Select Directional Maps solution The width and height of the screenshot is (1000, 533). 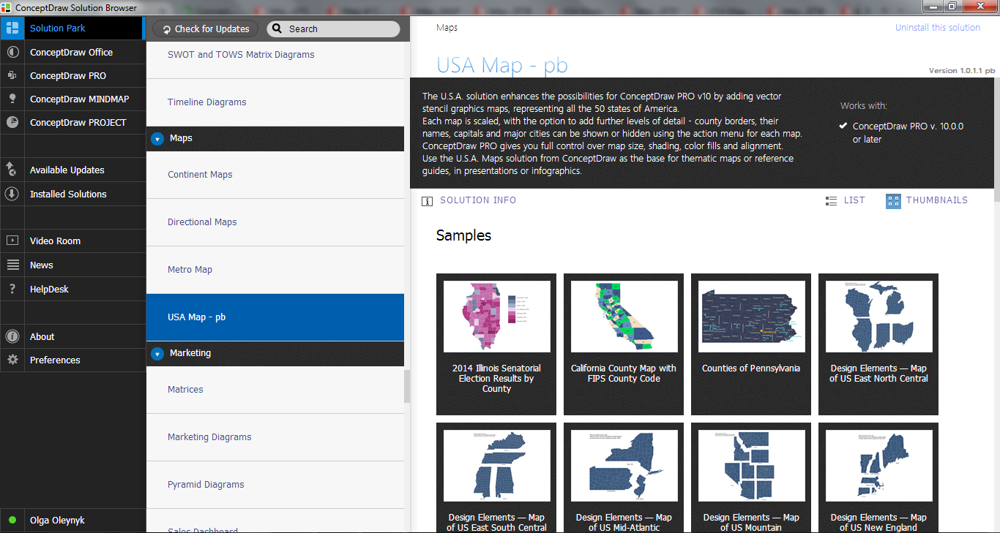coord(275,222)
